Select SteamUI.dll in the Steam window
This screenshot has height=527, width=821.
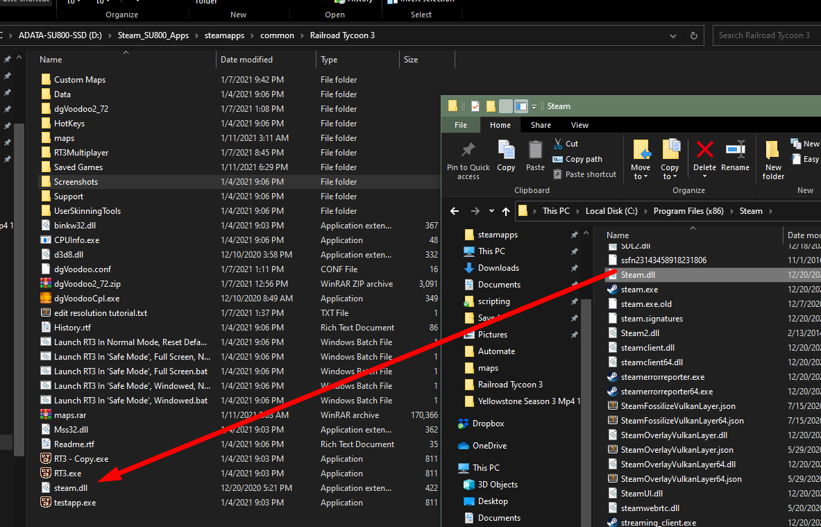click(641, 494)
